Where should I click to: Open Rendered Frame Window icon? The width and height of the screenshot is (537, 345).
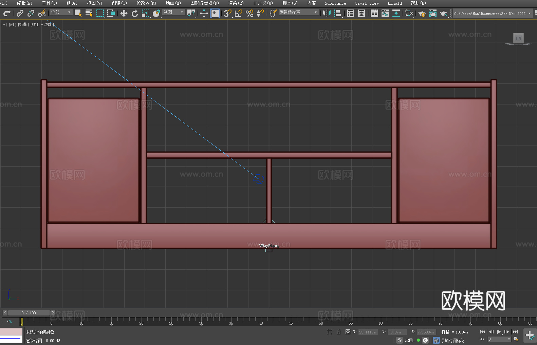pos(433,13)
